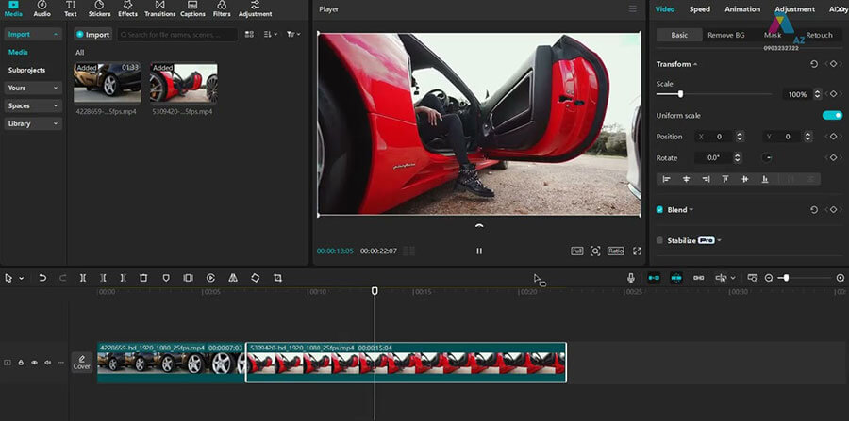Toggle the Uniform scale switch
The width and height of the screenshot is (849, 421).
tap(832, 115)
